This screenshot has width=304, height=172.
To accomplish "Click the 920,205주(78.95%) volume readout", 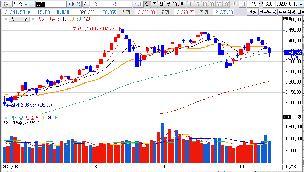I will pyautogui.click(x=22, y=123).
